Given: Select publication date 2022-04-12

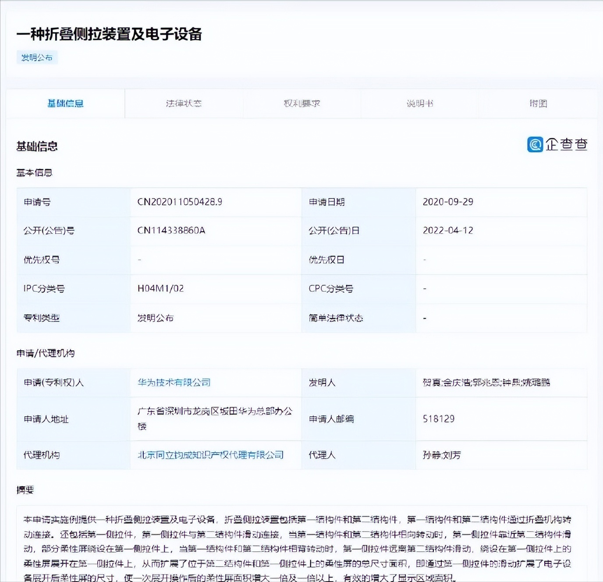Looking at the screenshot, I should (x=448, y=231).
